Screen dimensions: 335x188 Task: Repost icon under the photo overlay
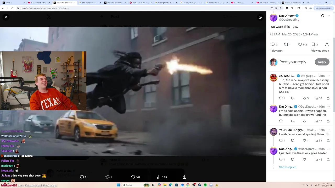click(x=108, y=177)
